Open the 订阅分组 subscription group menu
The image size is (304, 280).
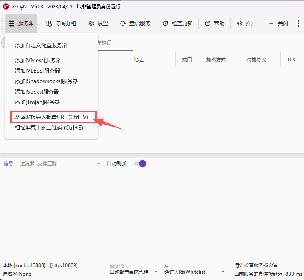pyautogui.click(x=61, y=23)
